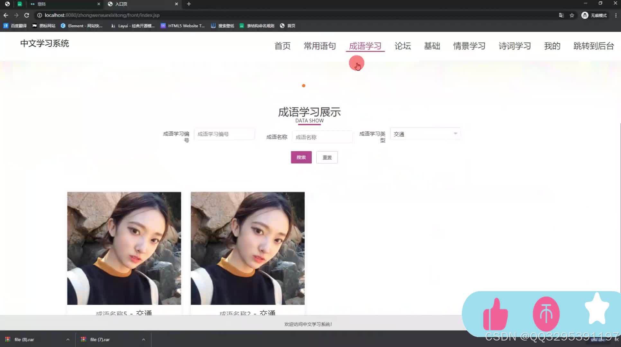Click the address bar URL
This screenshot has width=621, height=347.
[102, 15]
